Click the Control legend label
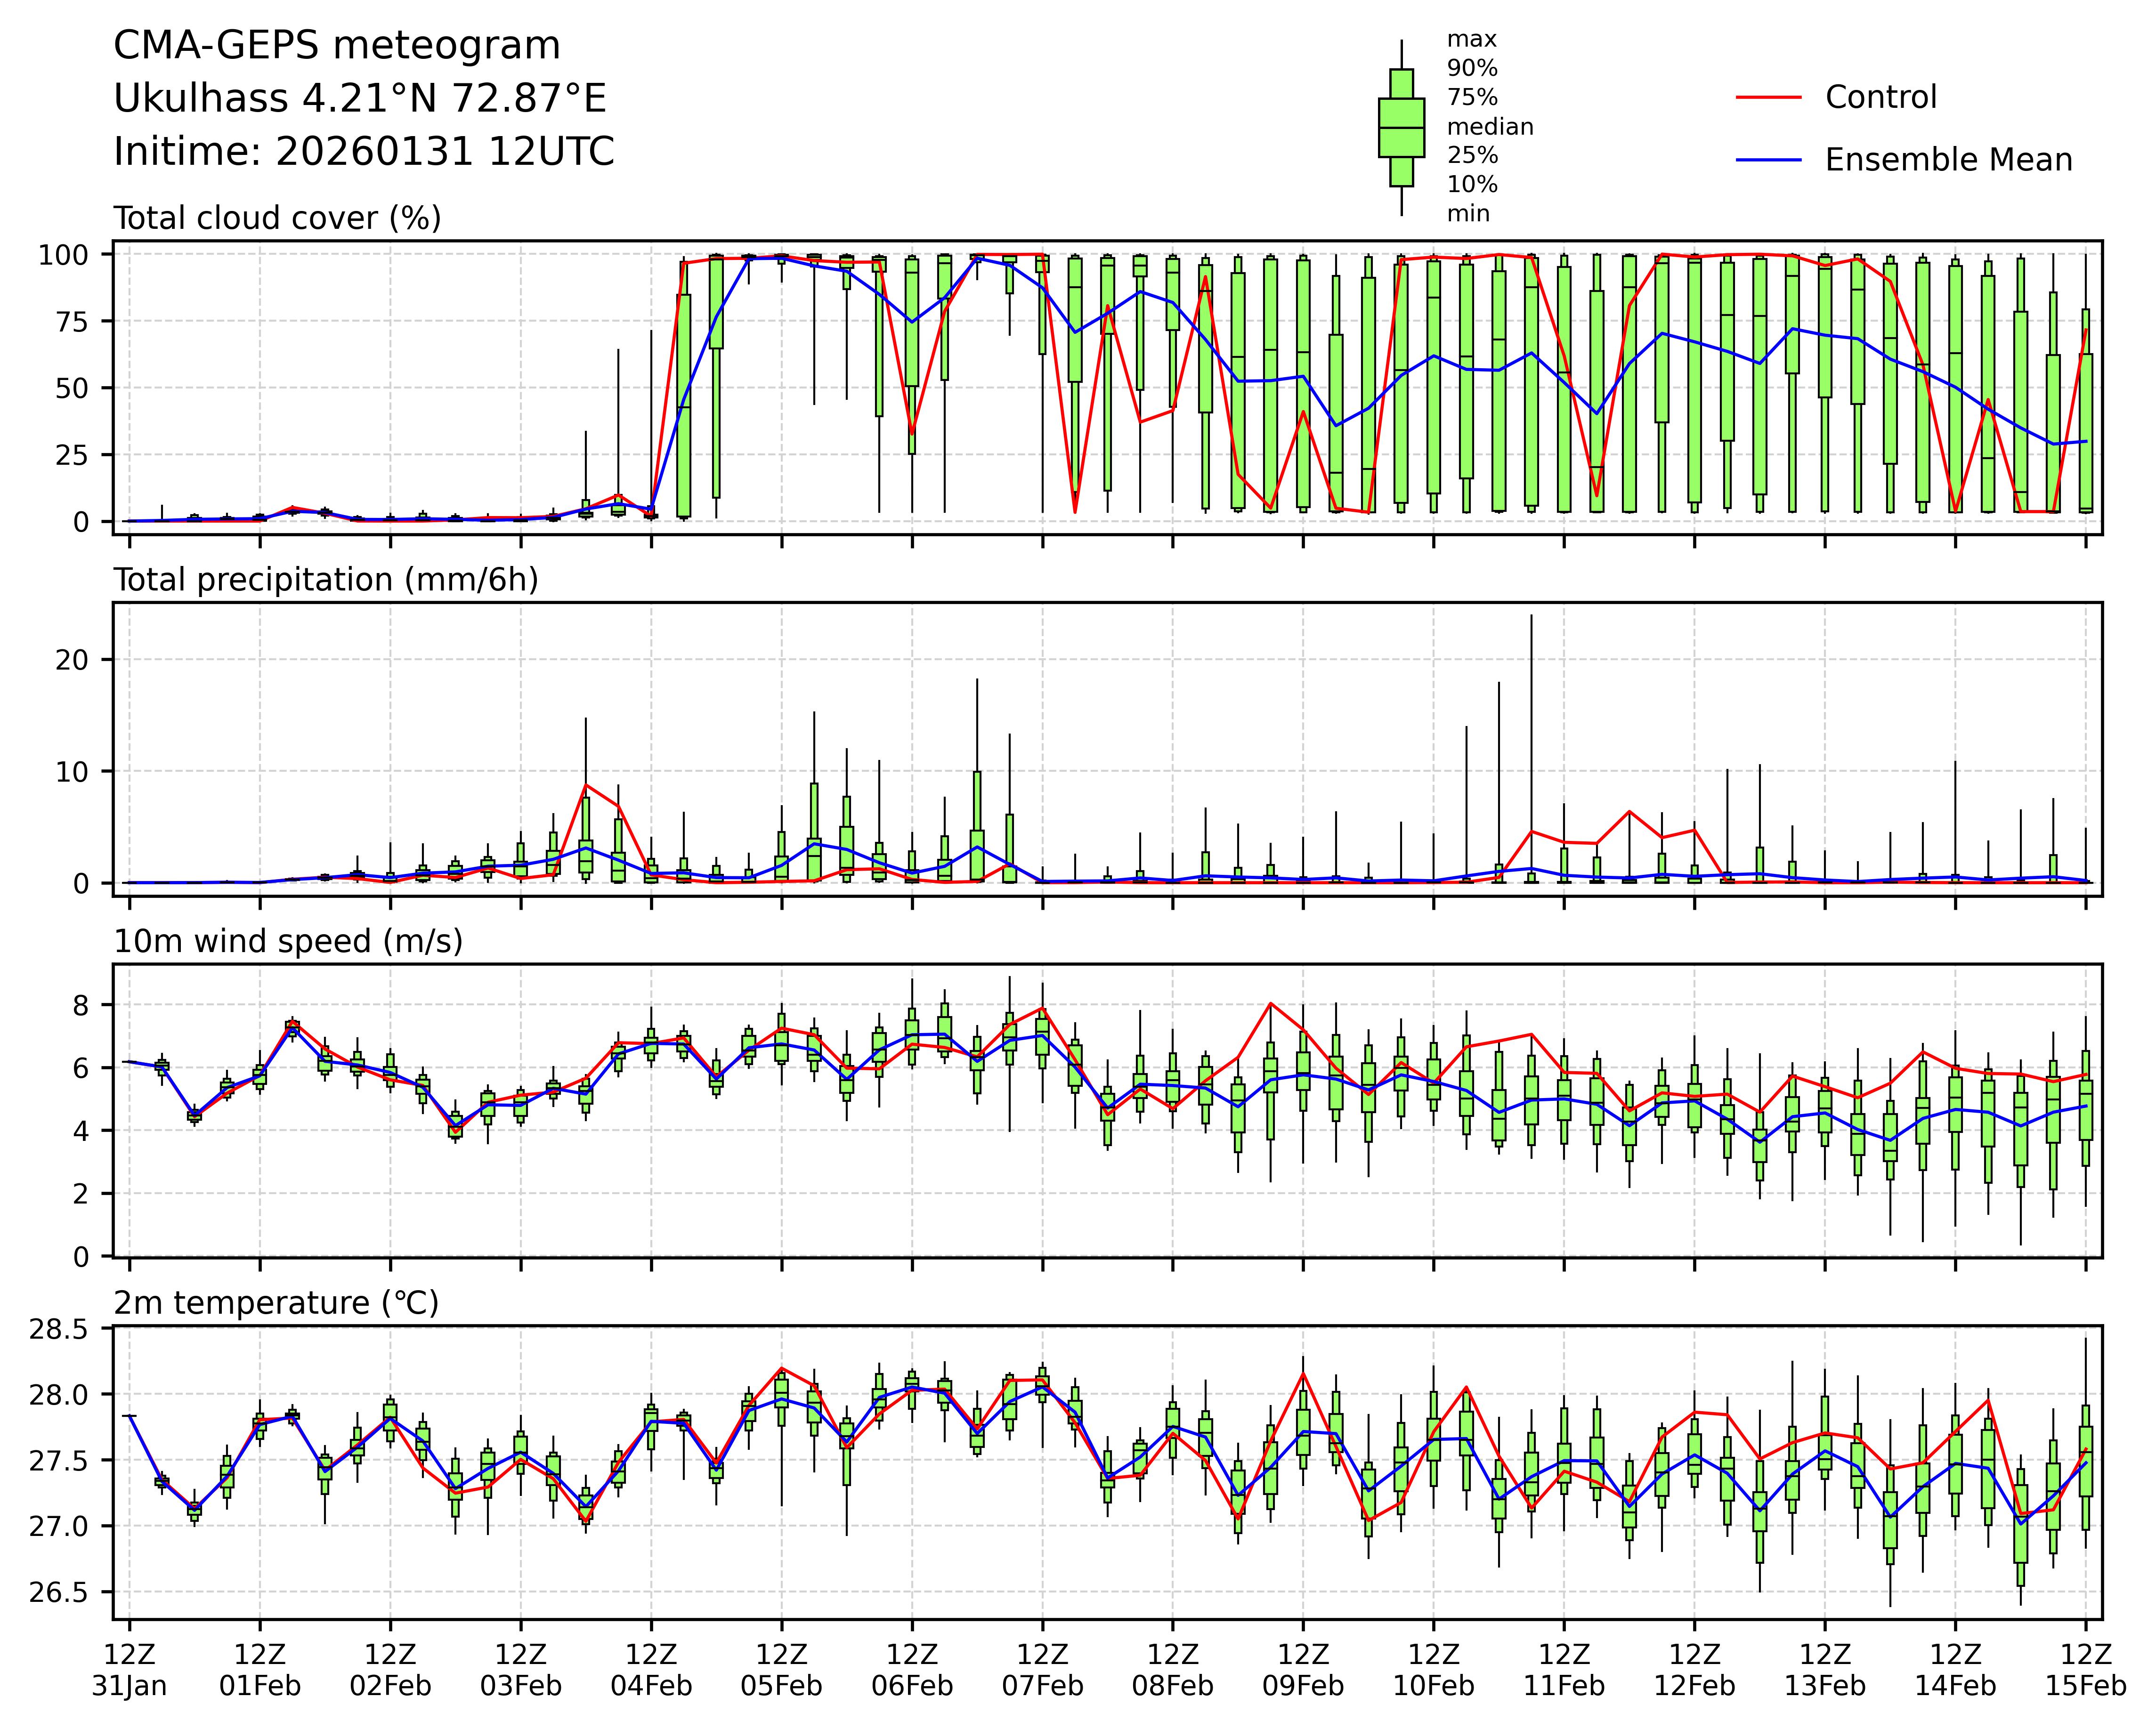 coord(1880,98)
